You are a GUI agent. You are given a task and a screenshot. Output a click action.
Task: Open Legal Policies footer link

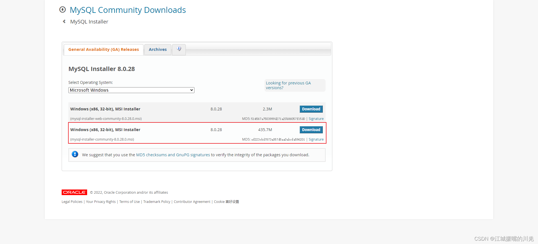tap(72, 202)
